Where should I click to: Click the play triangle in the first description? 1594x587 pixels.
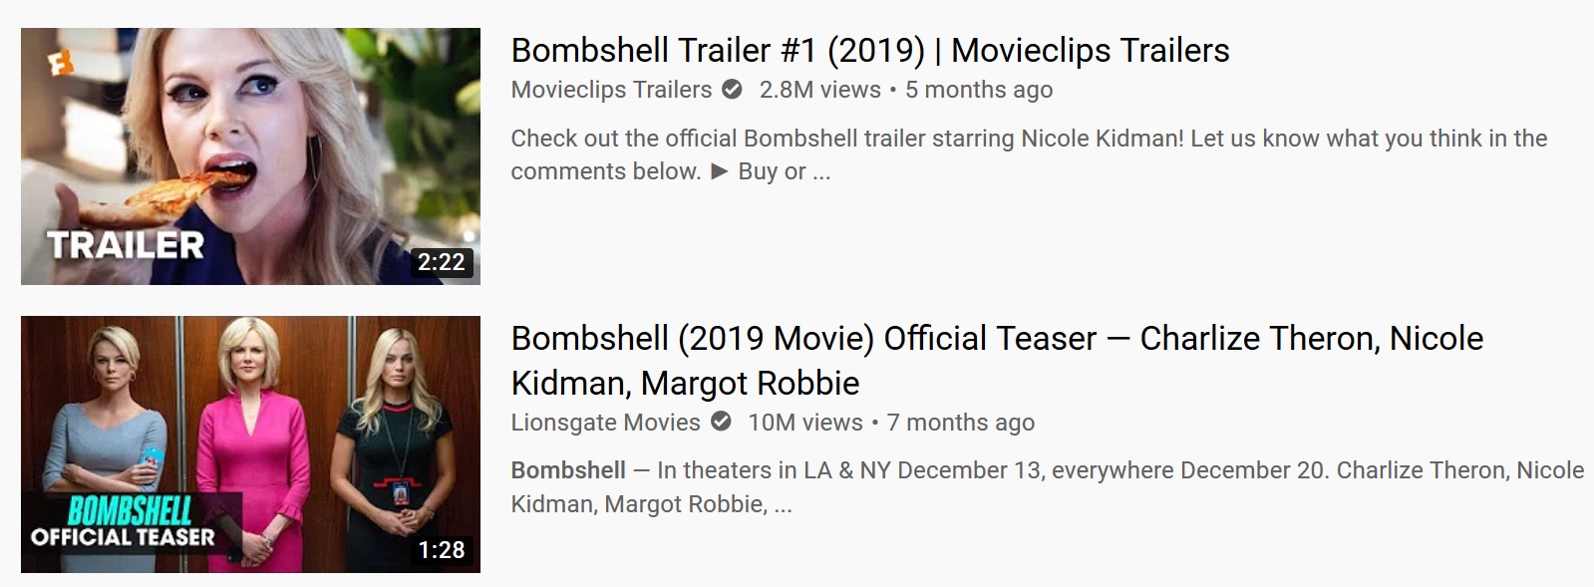(x=719, y=171)
